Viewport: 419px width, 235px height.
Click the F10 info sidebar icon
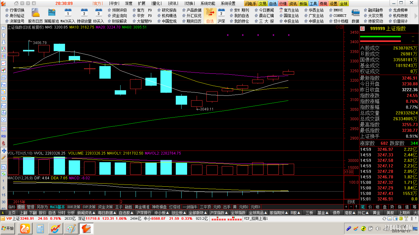(x=4, y=84)
